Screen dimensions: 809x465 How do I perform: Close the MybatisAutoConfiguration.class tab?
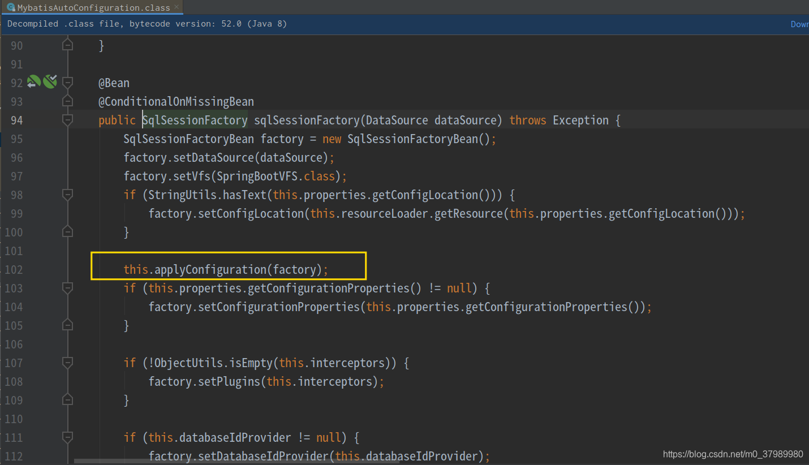pyautogui.click(x=177, y=7)
